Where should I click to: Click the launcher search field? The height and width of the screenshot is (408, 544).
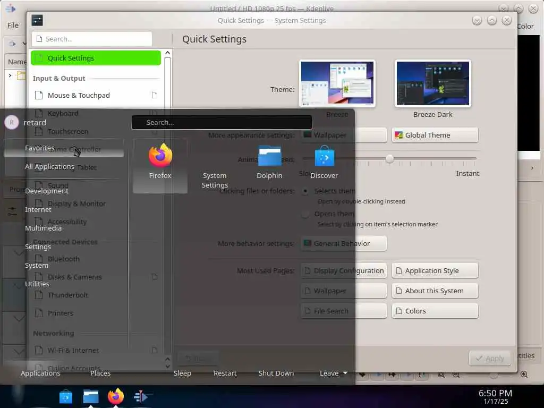click(222, 123)
